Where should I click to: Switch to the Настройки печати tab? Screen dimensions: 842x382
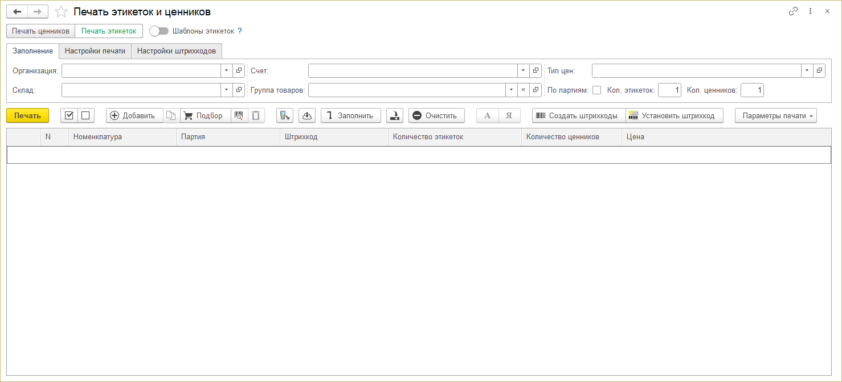[x=95, y=51]
